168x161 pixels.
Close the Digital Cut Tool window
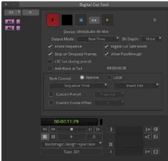pos(6,5)
